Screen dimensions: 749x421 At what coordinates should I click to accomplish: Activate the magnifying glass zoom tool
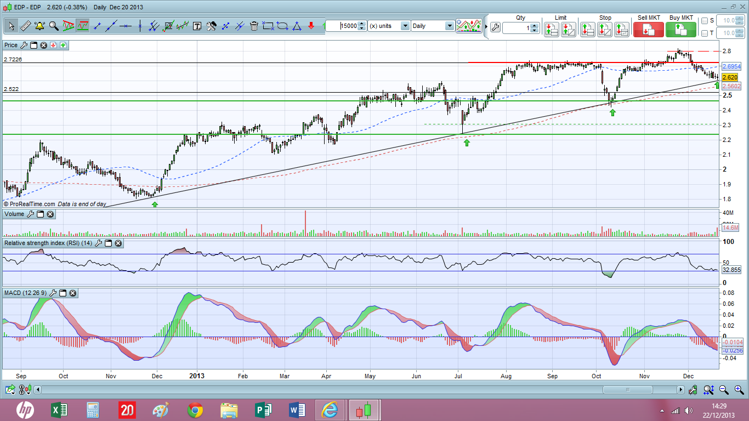click(54, 26)
